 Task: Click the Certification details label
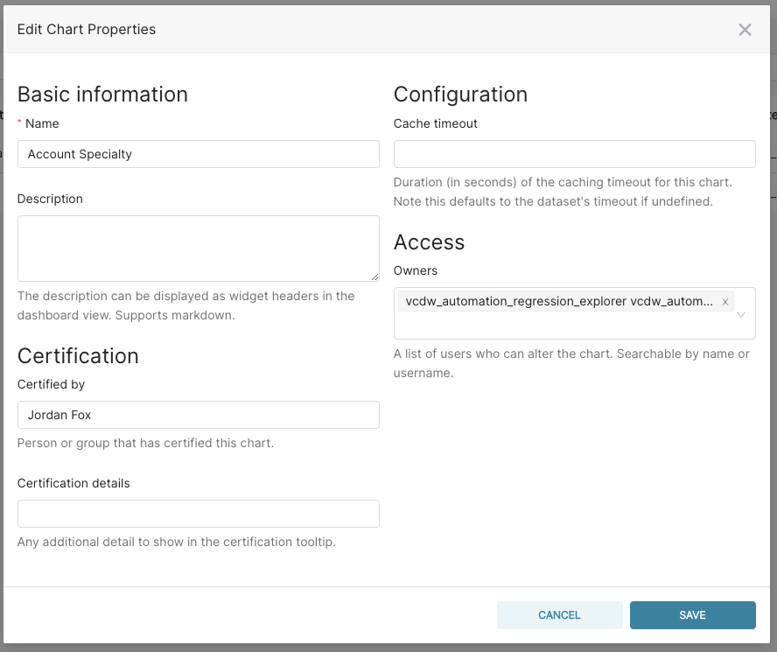[x=73, y=483]
